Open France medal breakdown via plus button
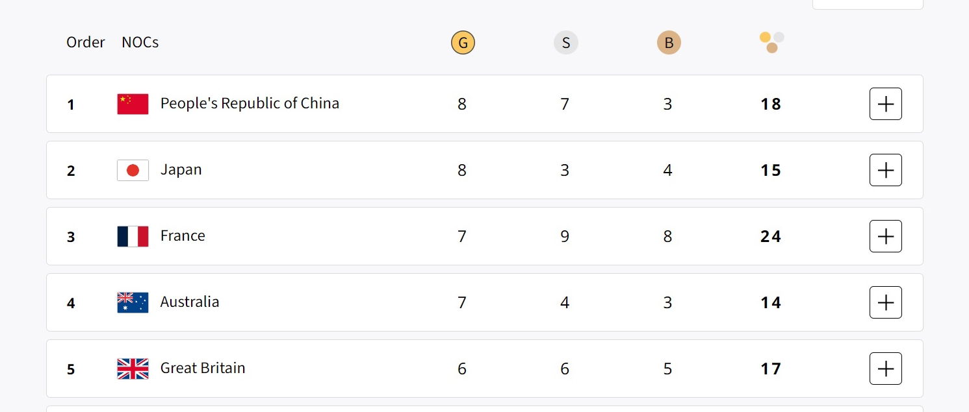This screenshot has width=969, height=412. pos(885,236)
